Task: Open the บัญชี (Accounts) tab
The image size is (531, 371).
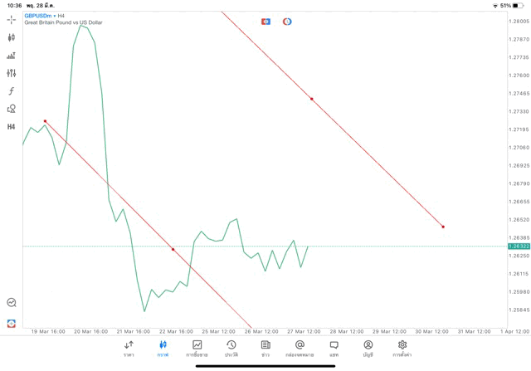Action: tap(368, 348)
